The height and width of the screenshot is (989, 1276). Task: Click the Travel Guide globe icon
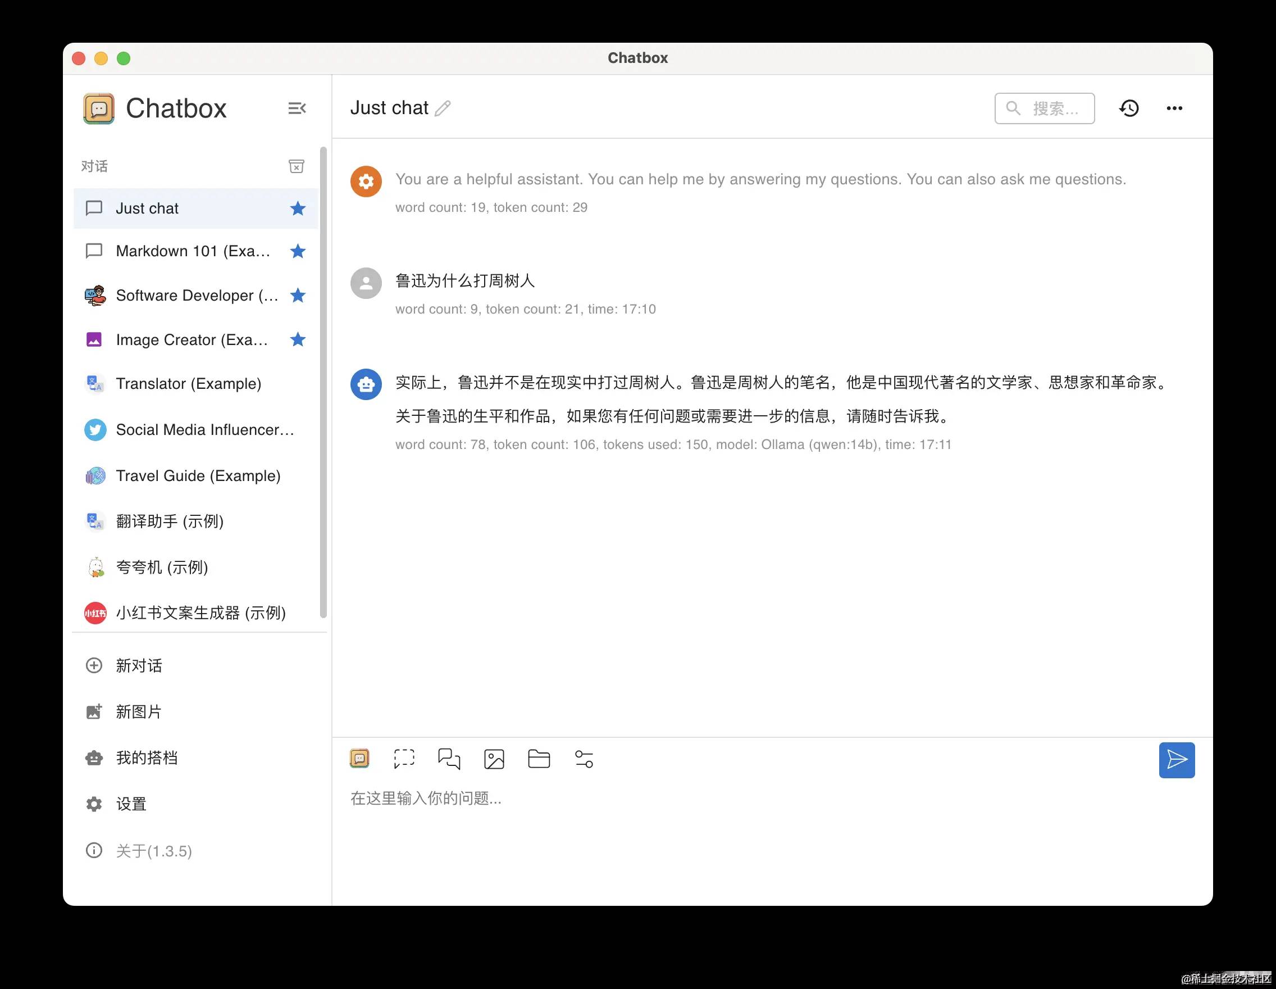pos(95,476)
